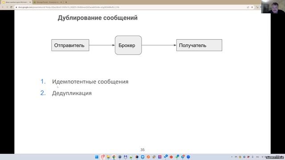Click the 'Дублирование сообщений' slide title
The image size is (285, 160).
tap(98, 18)
